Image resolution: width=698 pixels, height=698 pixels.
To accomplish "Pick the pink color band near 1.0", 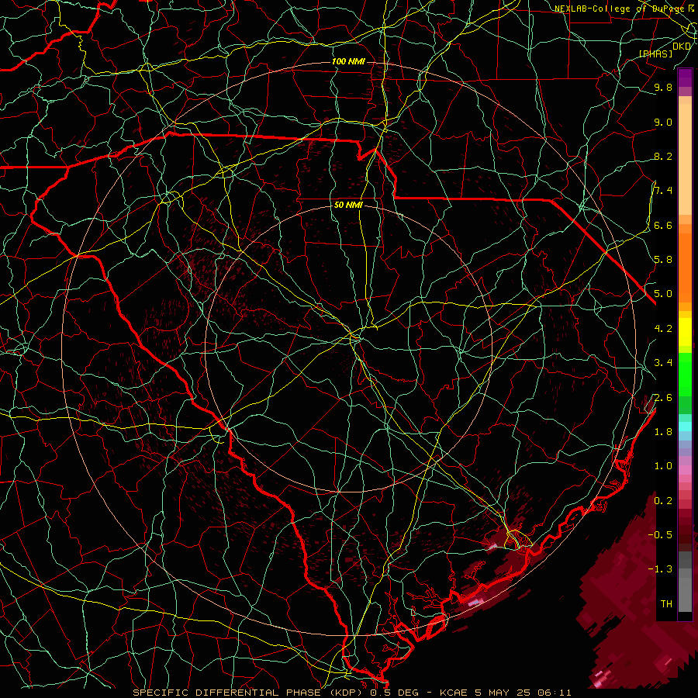I will (685, 470).
